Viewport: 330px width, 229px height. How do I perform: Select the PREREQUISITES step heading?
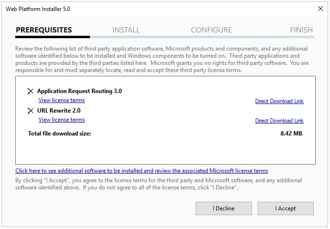click(x=44, y=30)
